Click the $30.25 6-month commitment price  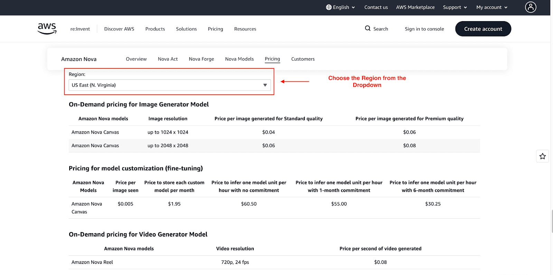(433, 204)
